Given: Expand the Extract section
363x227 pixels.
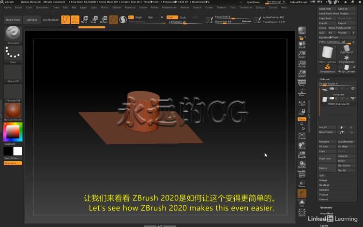Looking at the screenshot, I should click(324, 199).
